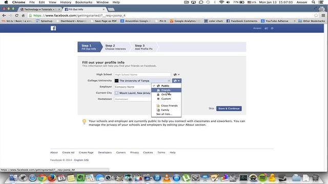Go back with the browser back arrow
The image size is (328, 184).
[x=4, y=15]
